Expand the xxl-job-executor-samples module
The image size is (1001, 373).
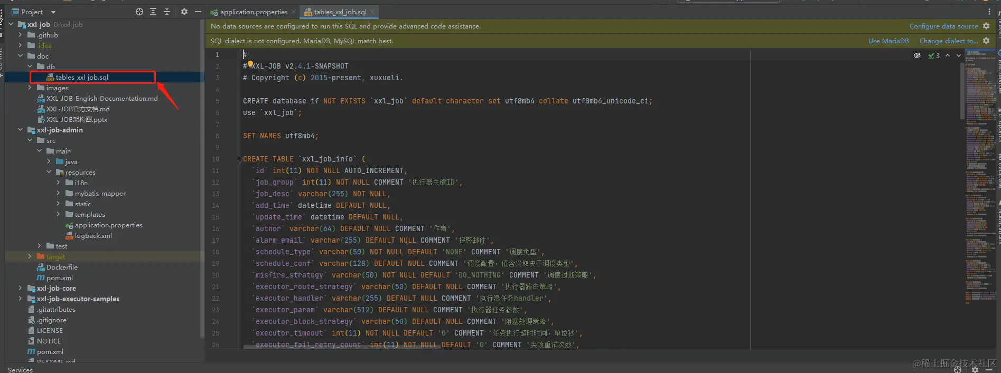(21, 299)
